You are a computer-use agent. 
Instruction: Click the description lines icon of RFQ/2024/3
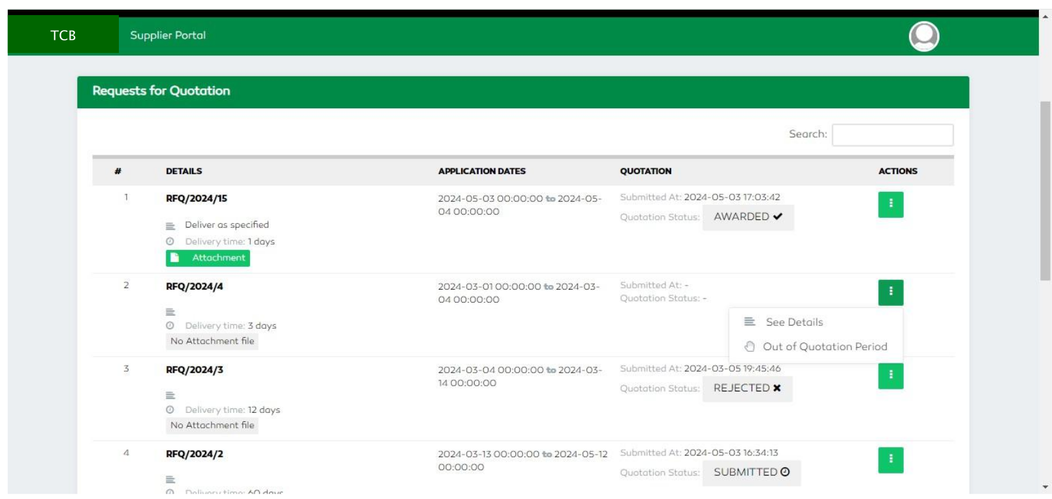coord(170,395)
